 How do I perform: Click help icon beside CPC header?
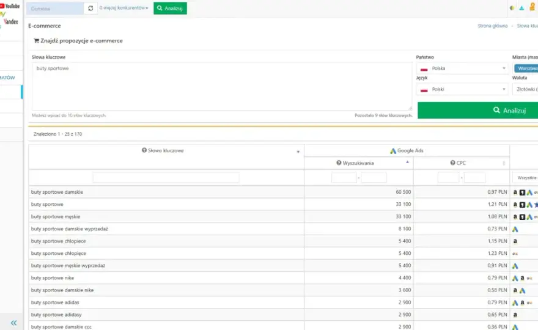click(x=452, y=163)
